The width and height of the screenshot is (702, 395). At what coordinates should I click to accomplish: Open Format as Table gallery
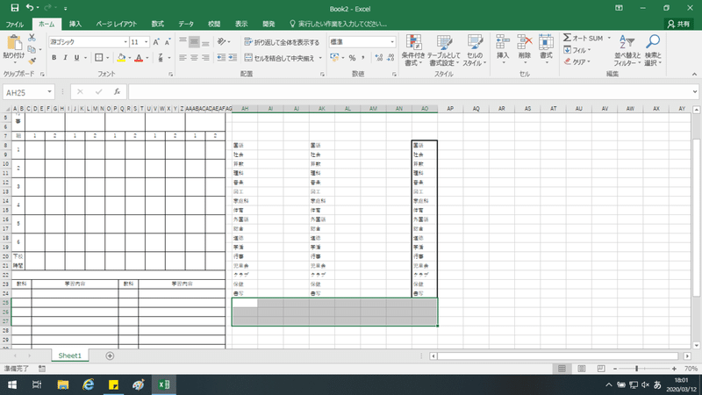[x=444, y=51]
